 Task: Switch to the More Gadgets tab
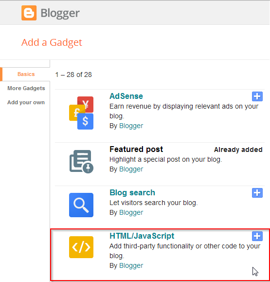[26, 88]
